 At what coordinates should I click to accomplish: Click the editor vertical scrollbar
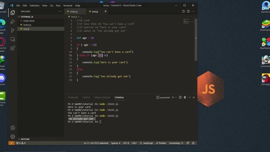196,40
